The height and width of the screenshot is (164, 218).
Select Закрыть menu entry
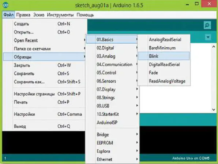pos(44,65)
